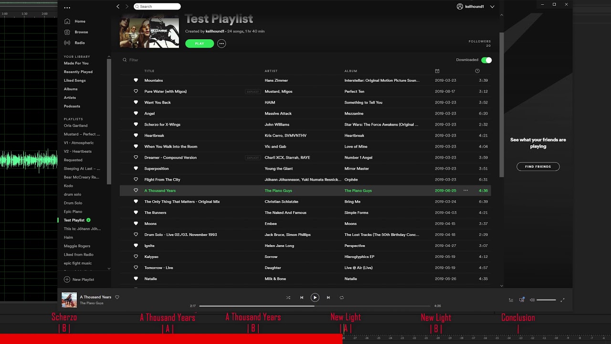Toggle heart on Kalypso by Sorrow
Image resolution: width=611 pixels, height=344 pixels.
[x=136, y=257]
